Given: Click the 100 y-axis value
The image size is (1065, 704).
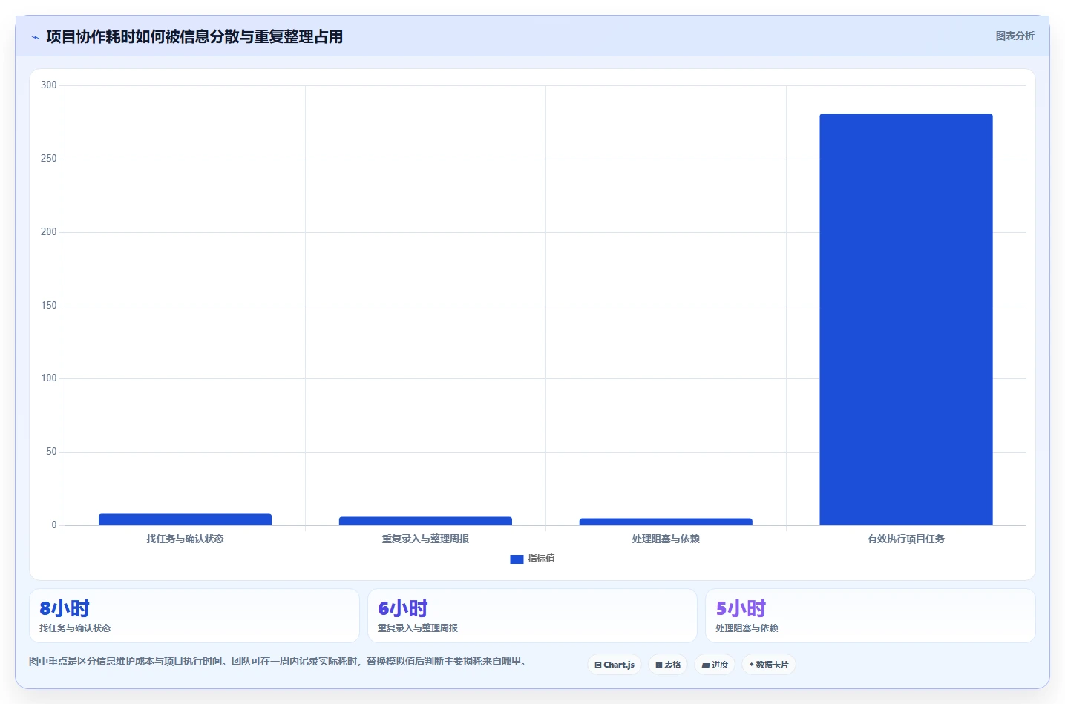Looking at the screenshot, I should [49, 378].
